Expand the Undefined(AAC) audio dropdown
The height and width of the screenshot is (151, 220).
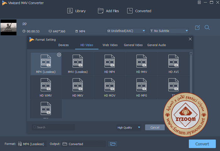tap(126, 31)
